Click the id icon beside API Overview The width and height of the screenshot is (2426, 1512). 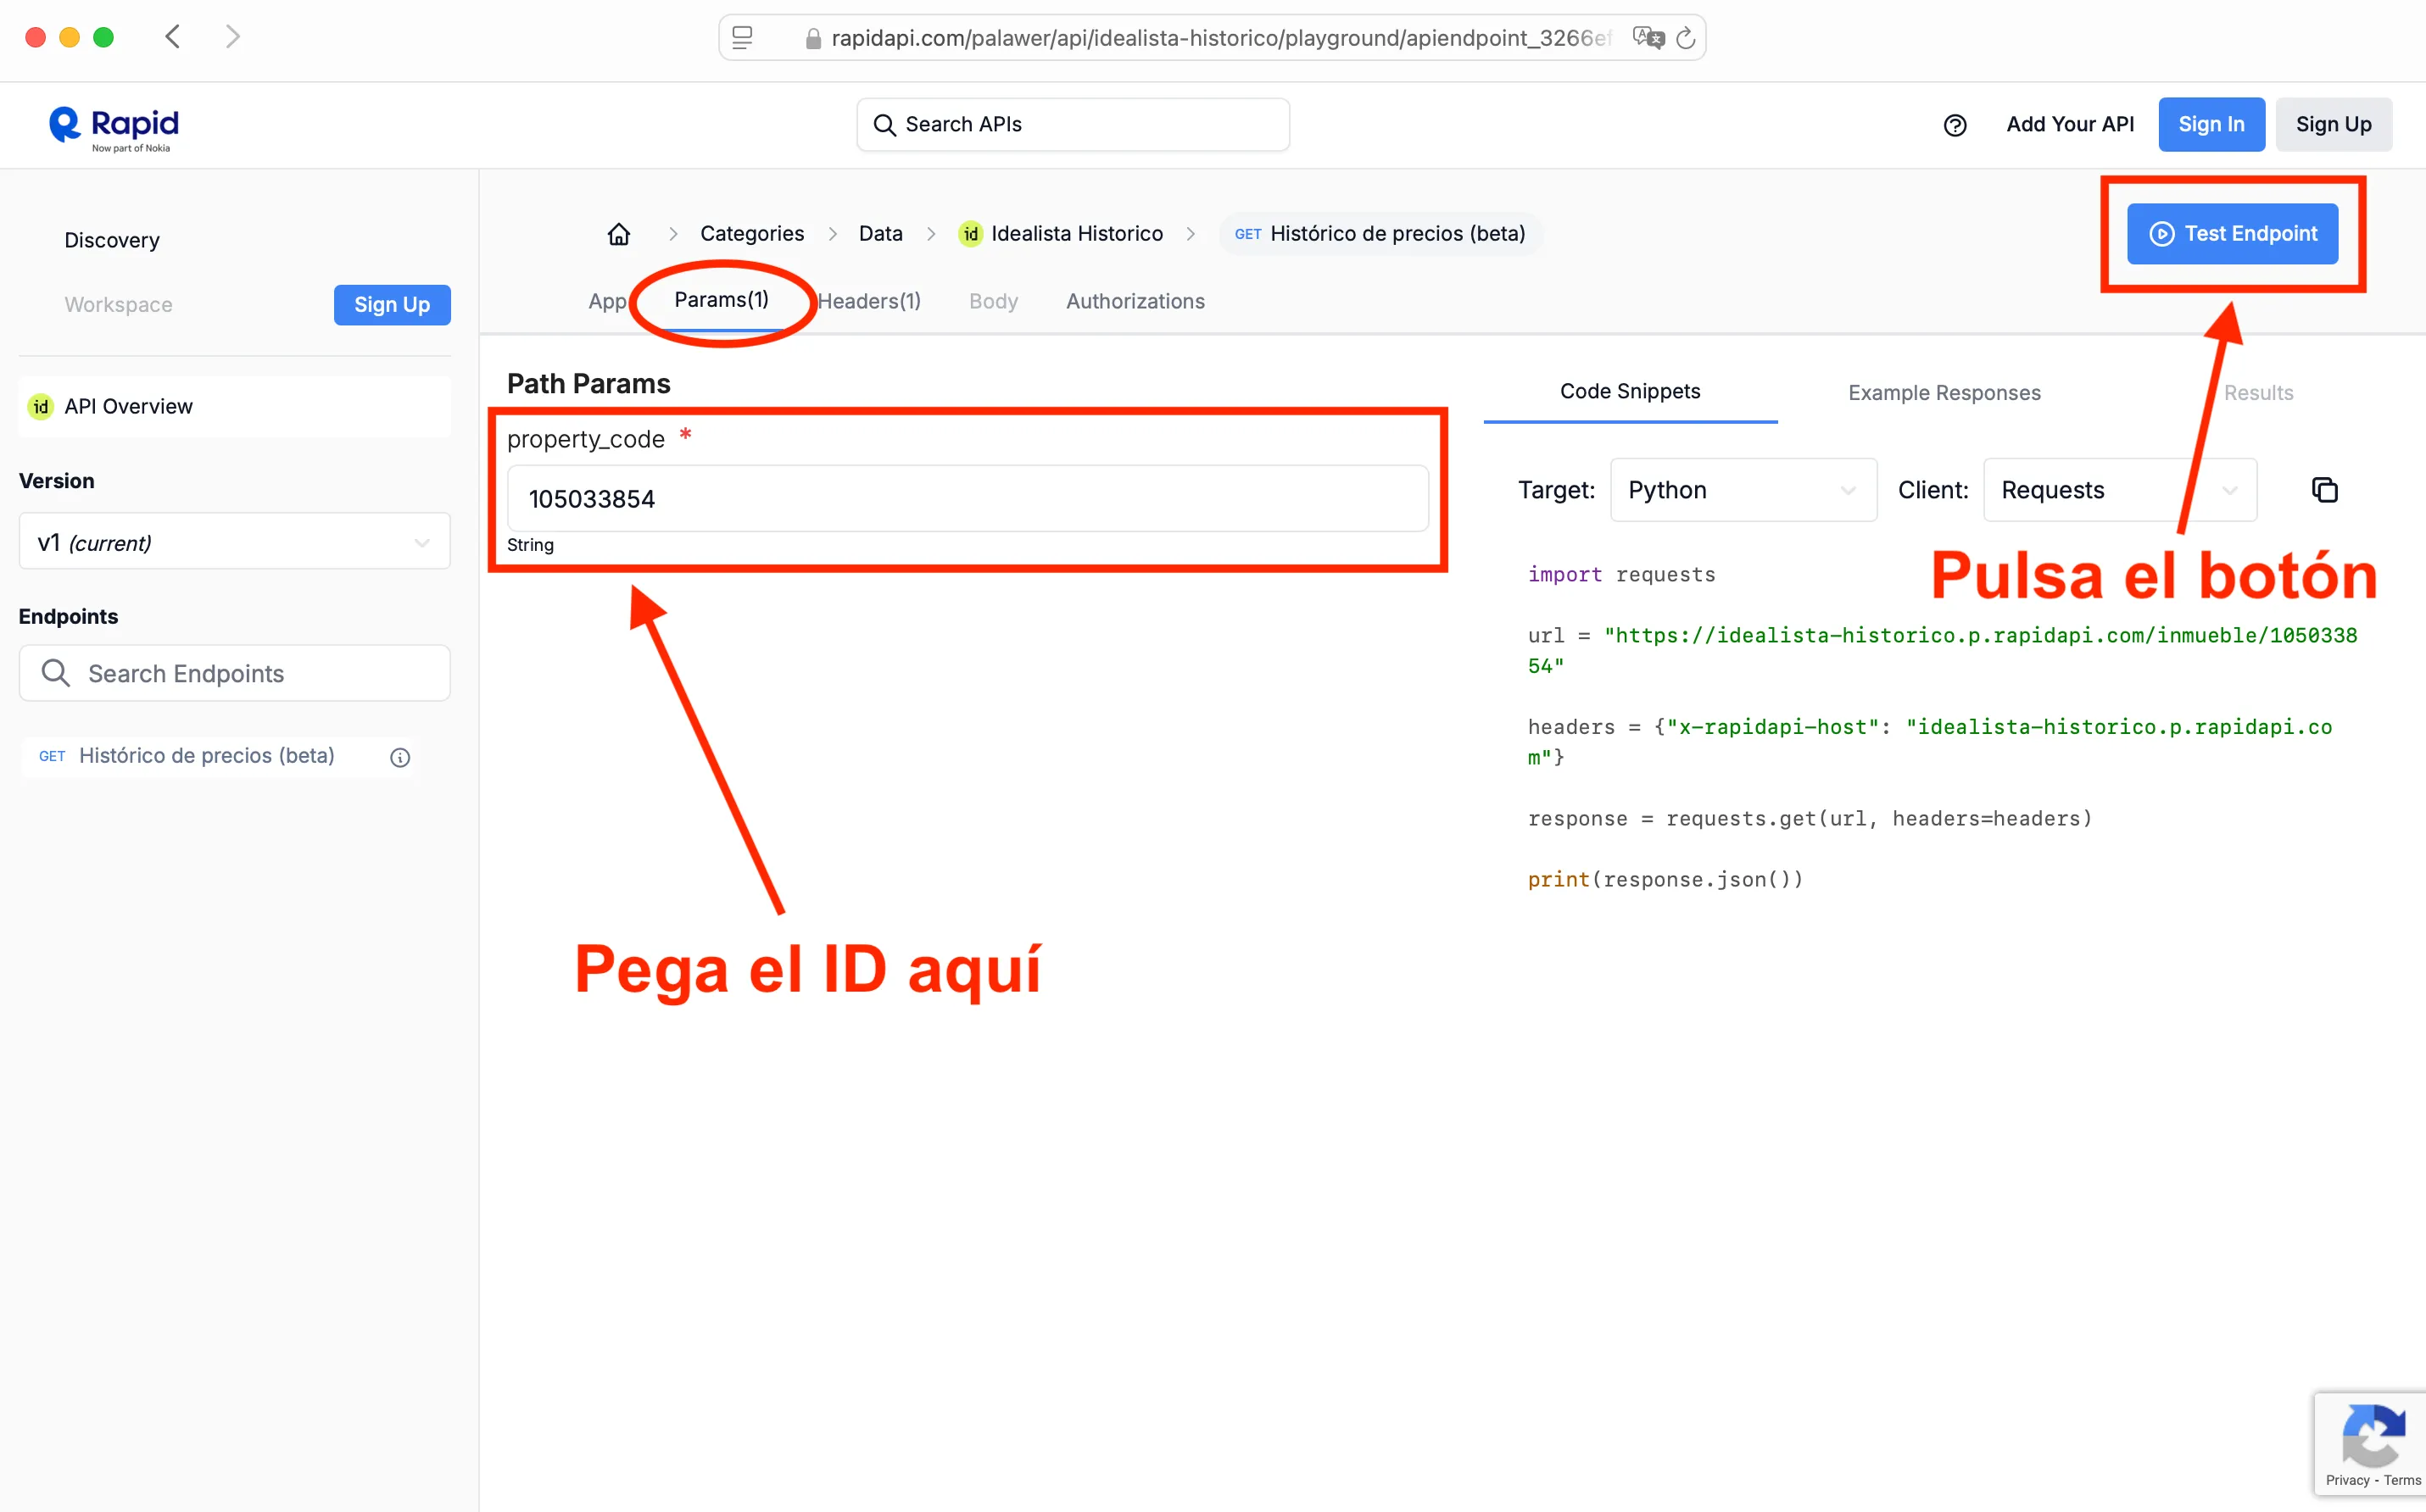(x=40, y=407)
